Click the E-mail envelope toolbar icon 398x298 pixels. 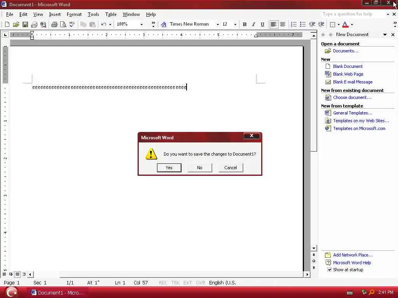(34, 24)
